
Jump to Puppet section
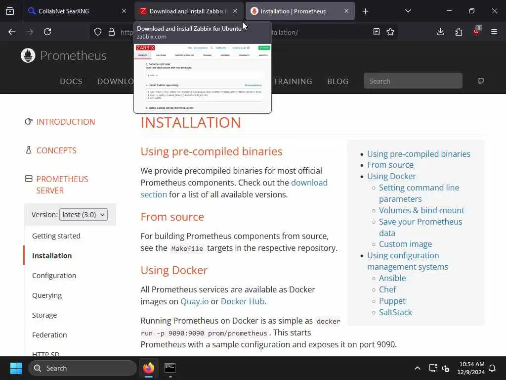coord(392,301)
